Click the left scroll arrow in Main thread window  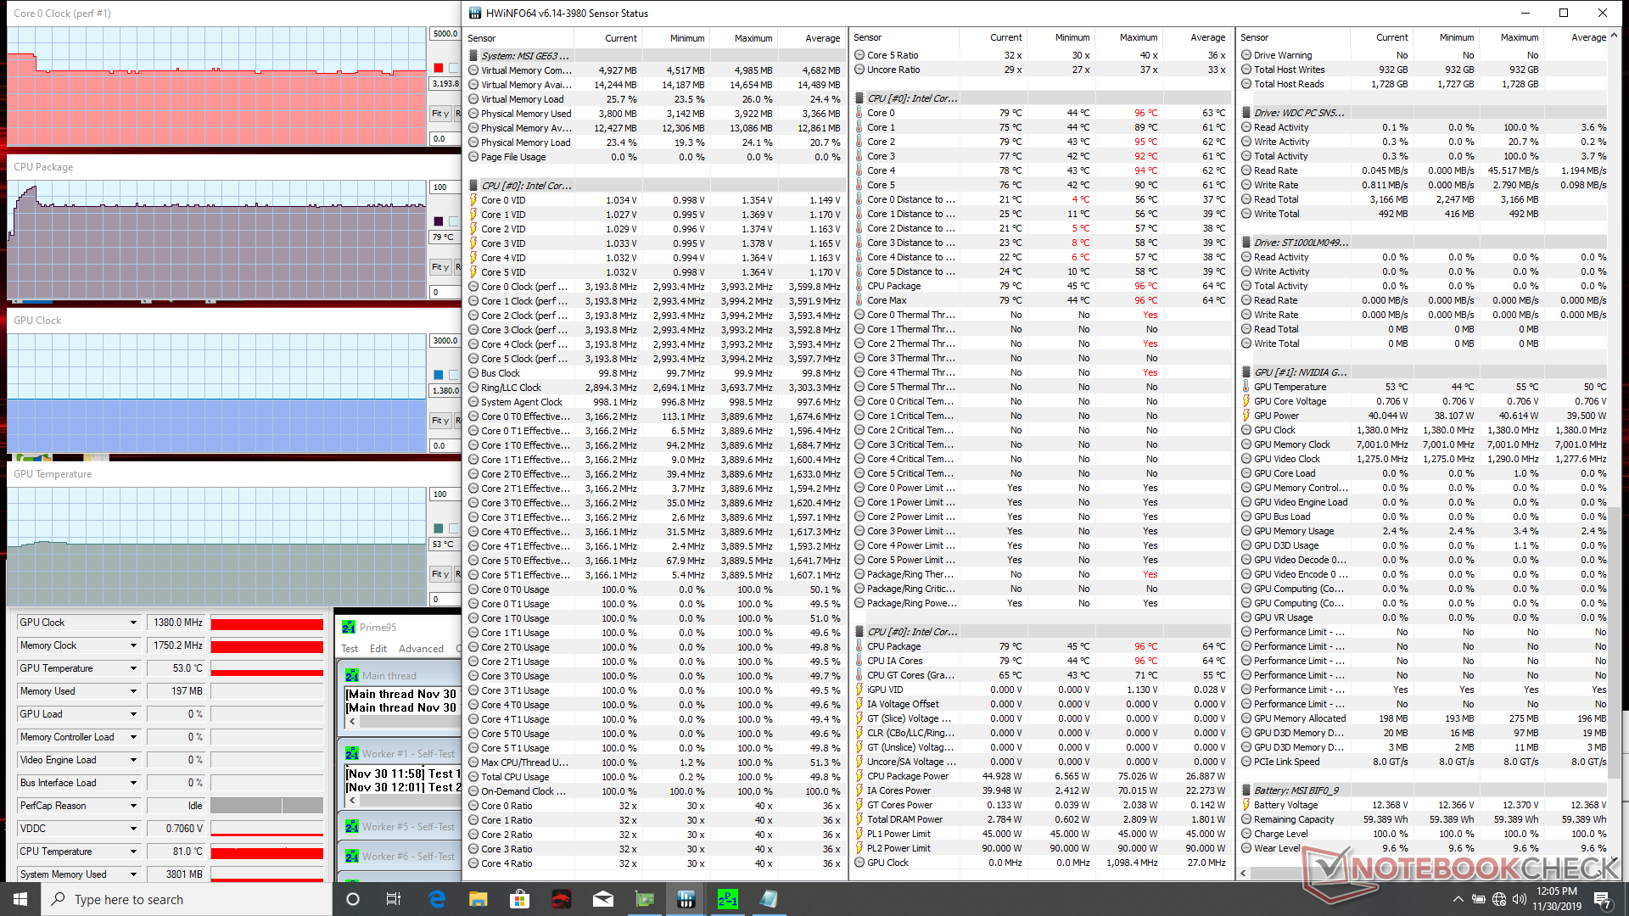coord(352,722)
